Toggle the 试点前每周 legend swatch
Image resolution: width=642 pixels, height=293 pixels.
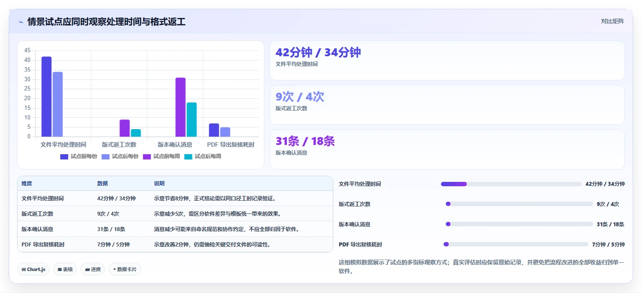coord(147,156)
